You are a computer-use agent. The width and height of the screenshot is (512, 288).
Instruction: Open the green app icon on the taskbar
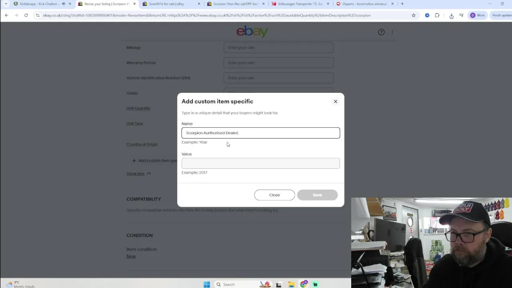[315, 284]
